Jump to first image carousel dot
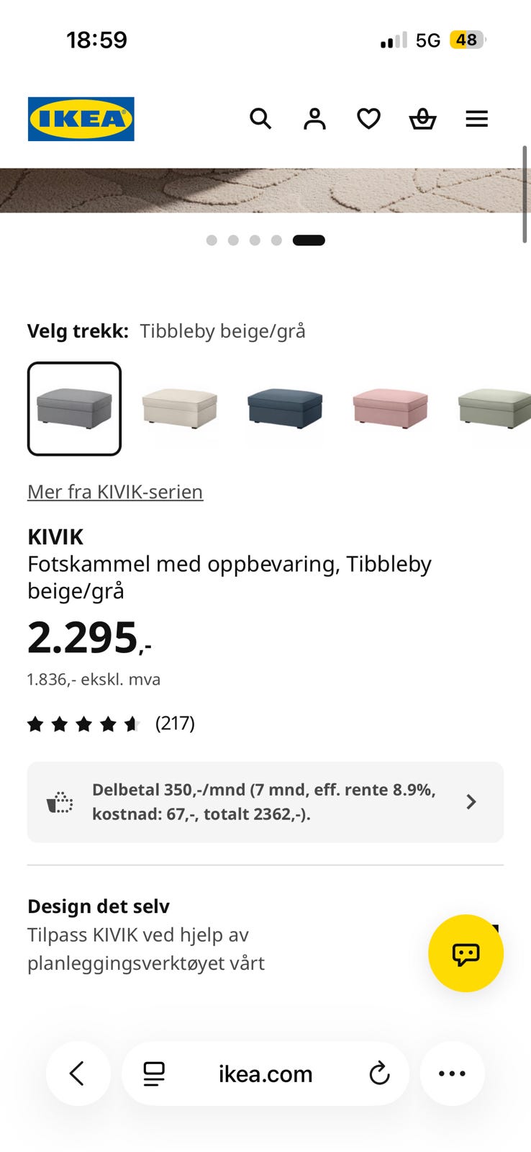Screen dimensions: 531x1152 (212, 240)
